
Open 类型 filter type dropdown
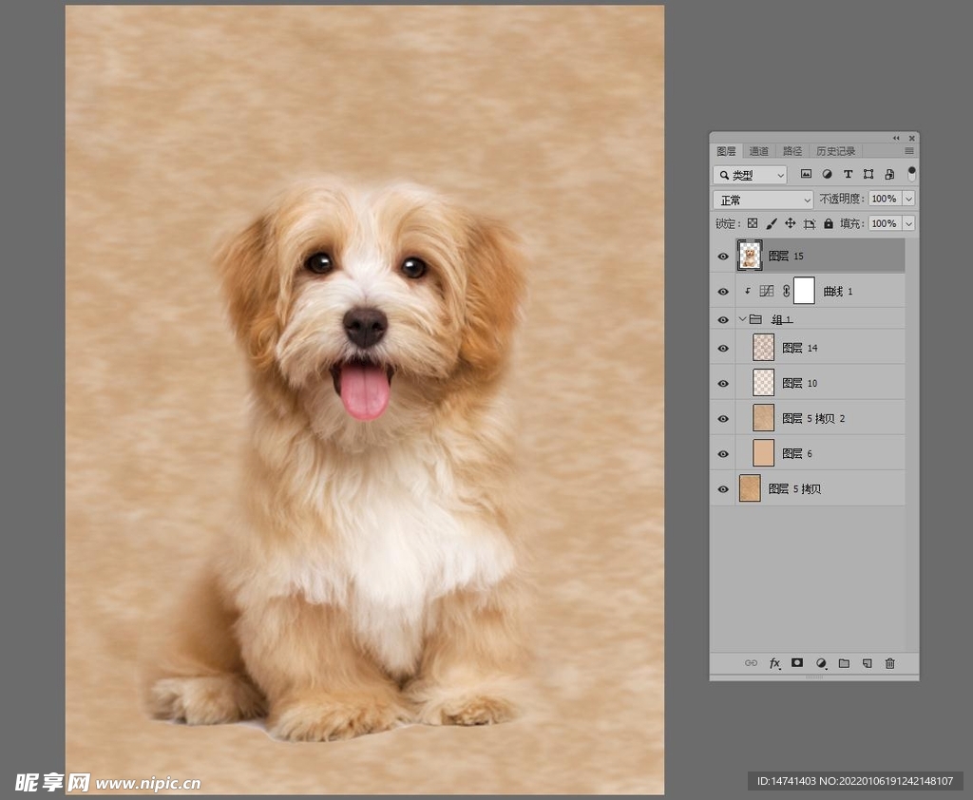pos(751,175)
